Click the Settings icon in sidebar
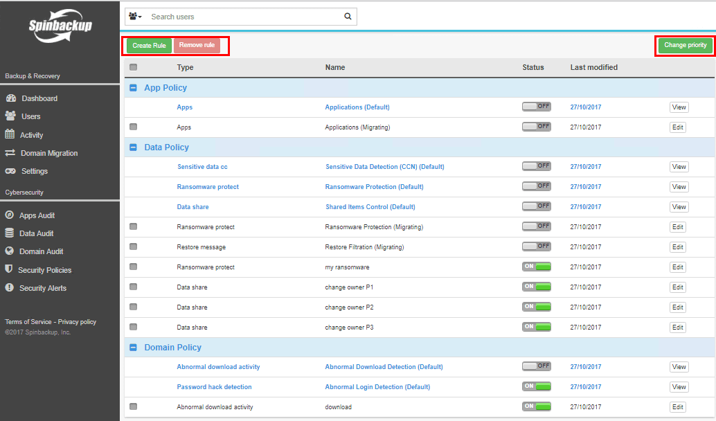Screen dimensions: 716x421 point(10,171)
